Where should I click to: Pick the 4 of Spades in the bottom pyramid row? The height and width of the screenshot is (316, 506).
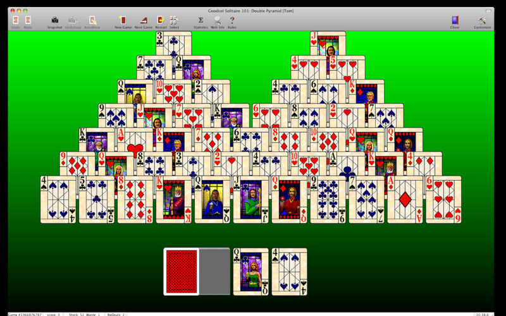point(58,200)
